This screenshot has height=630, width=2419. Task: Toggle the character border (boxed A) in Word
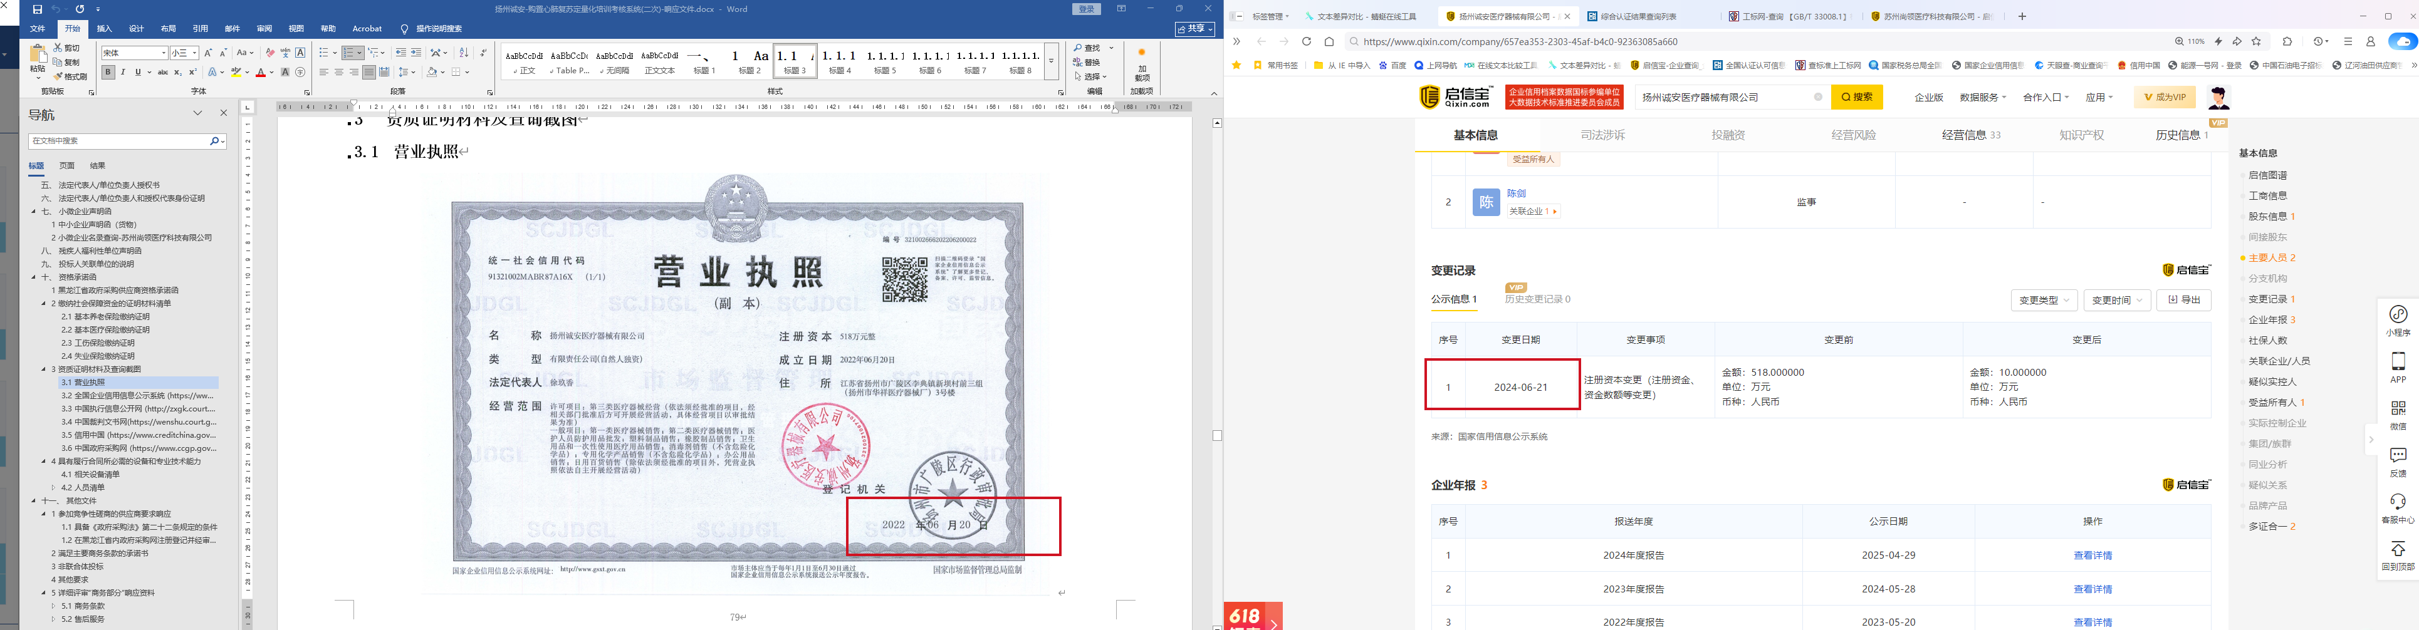[301, 53]
